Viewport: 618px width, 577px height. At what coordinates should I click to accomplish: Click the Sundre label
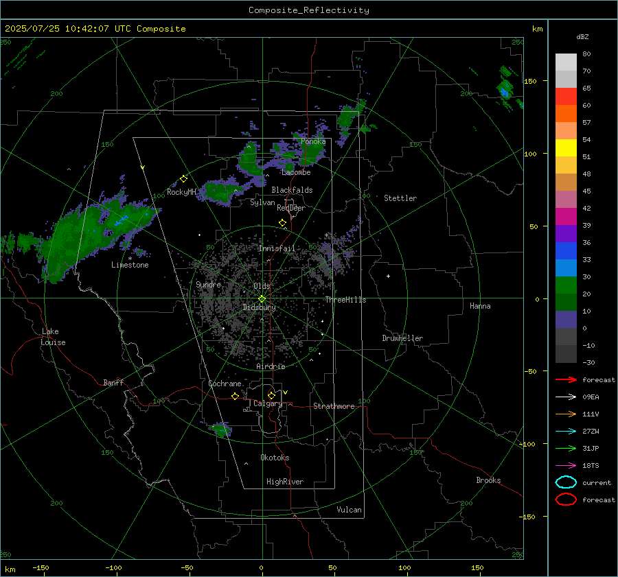tap(208, 285)
